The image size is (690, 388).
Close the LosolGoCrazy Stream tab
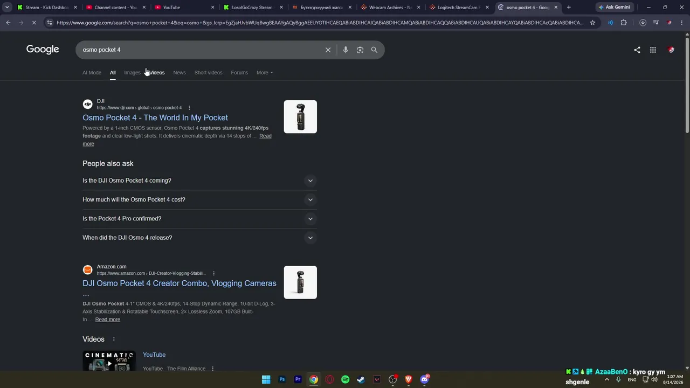coord(281,8)
